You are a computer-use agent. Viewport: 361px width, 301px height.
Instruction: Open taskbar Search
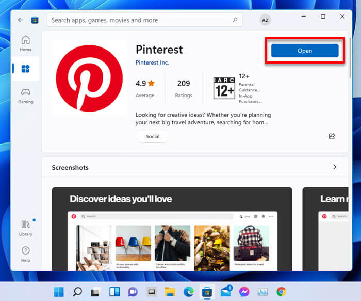[77, 292]
